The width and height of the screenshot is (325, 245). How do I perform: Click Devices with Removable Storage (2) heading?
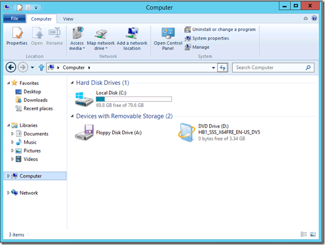(125, 116)
